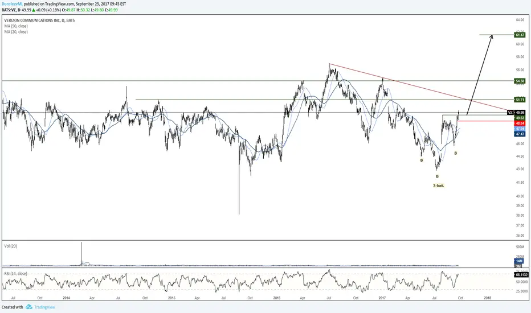Click the 500M volume axis label

(x=520, y=247)
